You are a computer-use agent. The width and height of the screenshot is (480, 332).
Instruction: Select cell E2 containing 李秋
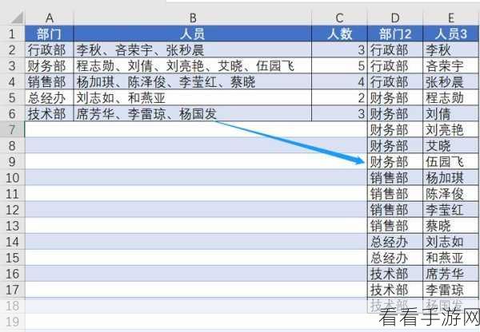(451, 49)
